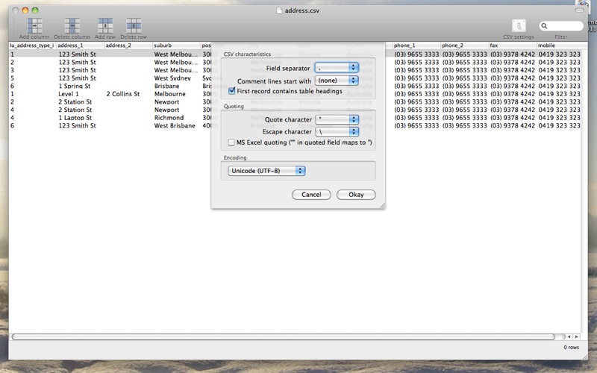Click the scroll right arrow at bottom
Screen dimensions: 597x373
(x=576, y=337)
